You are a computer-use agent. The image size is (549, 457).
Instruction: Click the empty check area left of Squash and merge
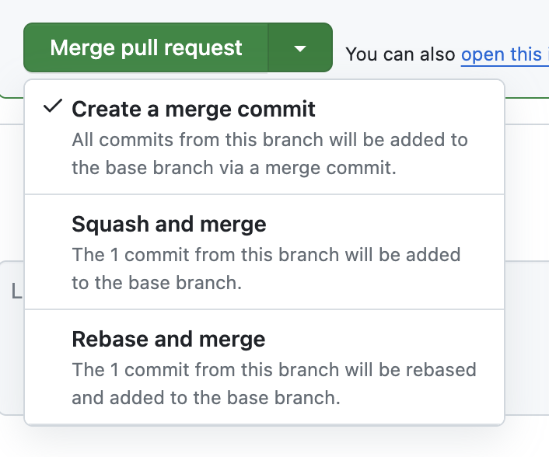coord(52,225)
